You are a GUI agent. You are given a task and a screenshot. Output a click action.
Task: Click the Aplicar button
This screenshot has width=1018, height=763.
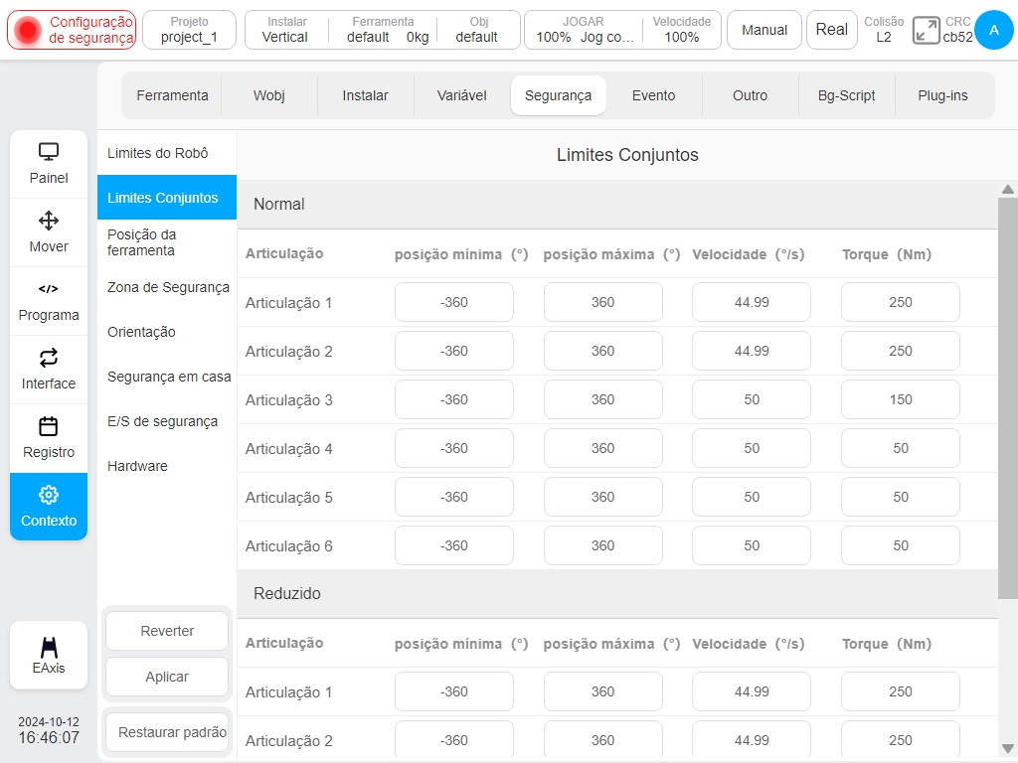pyautogui.click(x=167, y=677)
